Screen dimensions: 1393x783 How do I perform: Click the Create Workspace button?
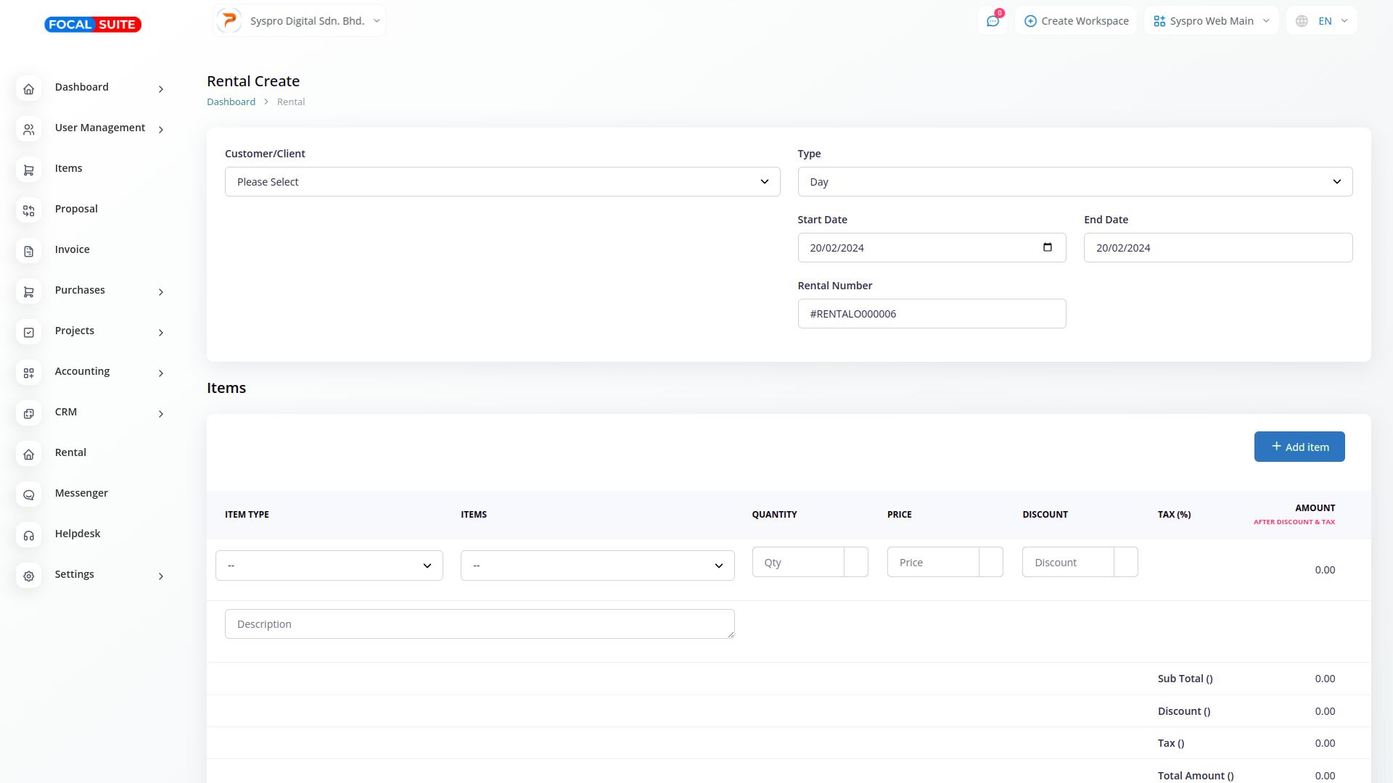tap(1076, 21)
